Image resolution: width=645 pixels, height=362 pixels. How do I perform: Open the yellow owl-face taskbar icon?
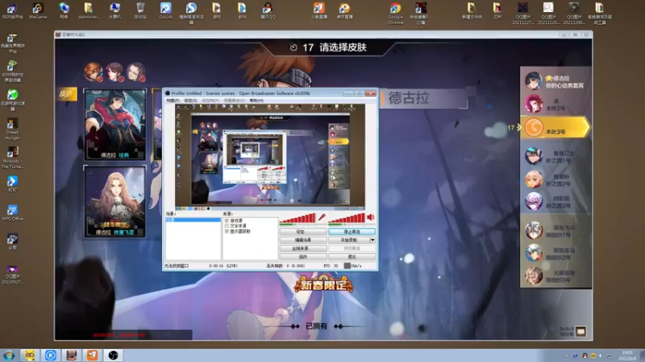pyautogui.click(x=30, y=355)
